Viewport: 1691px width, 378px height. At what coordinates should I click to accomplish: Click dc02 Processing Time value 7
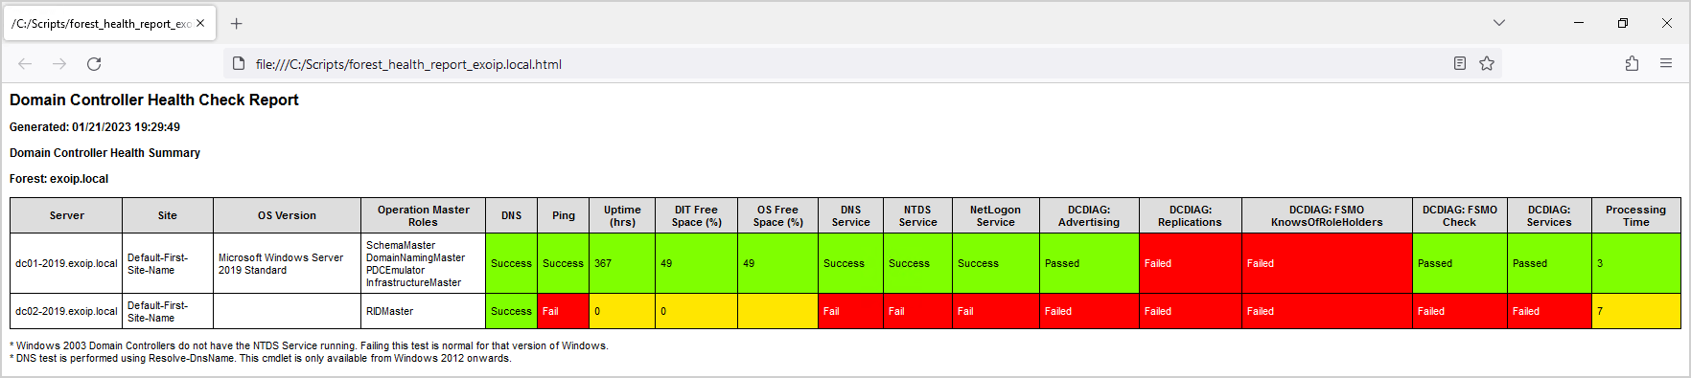pyautogui.click(x=1635, y=311)
